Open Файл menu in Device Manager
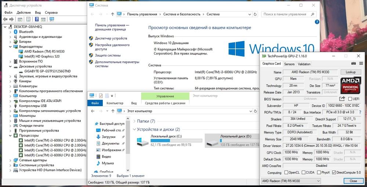Viewport: 367px width, 187px height. tap(8, 12)
